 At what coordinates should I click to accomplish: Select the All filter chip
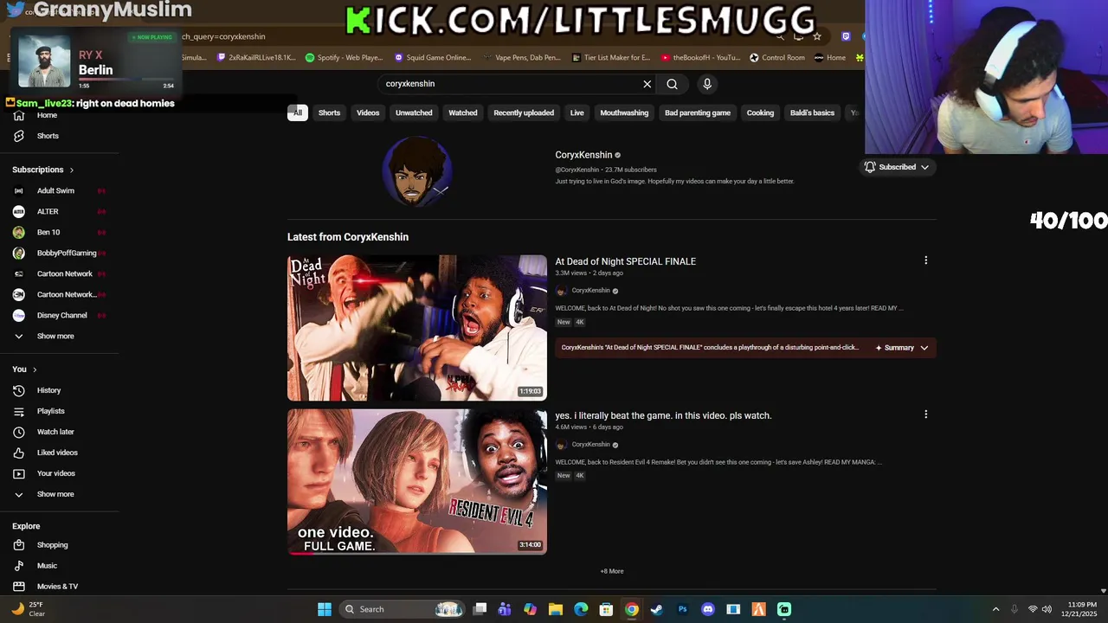click(298, 112)
